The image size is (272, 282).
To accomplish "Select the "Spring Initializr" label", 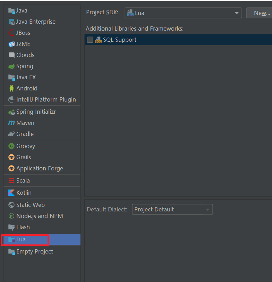I will 36,112.
